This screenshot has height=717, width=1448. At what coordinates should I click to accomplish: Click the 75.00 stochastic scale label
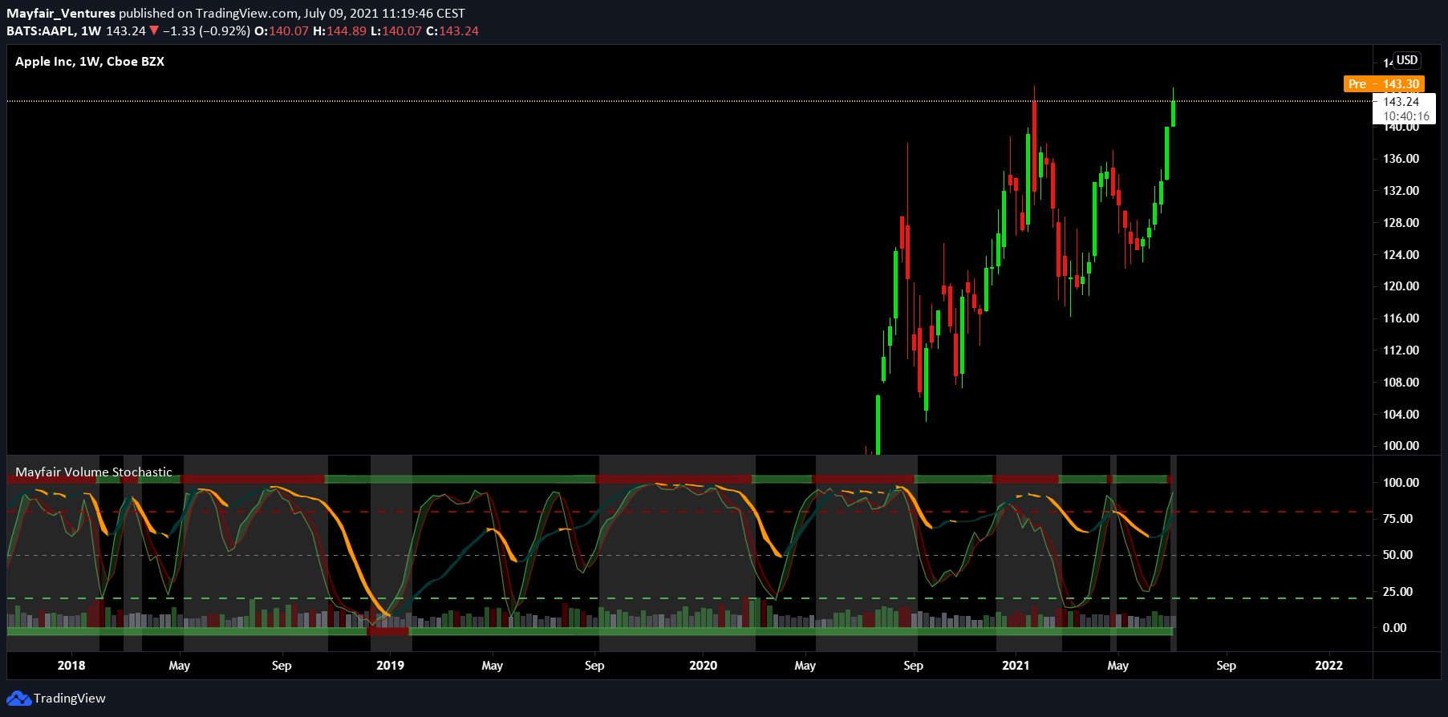(1398, 519)
